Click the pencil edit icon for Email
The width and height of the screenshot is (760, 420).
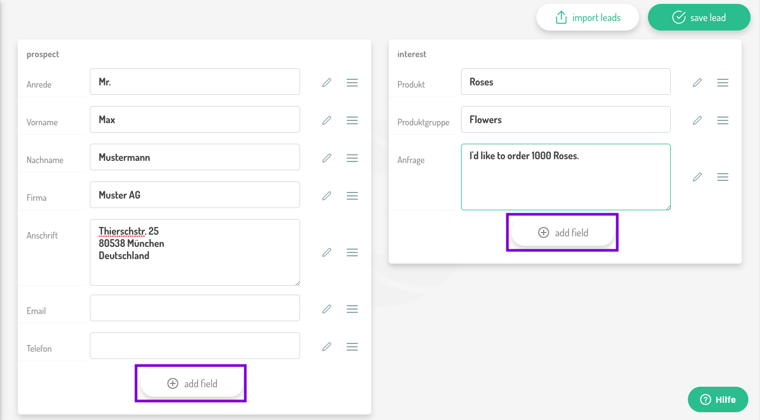327,309
